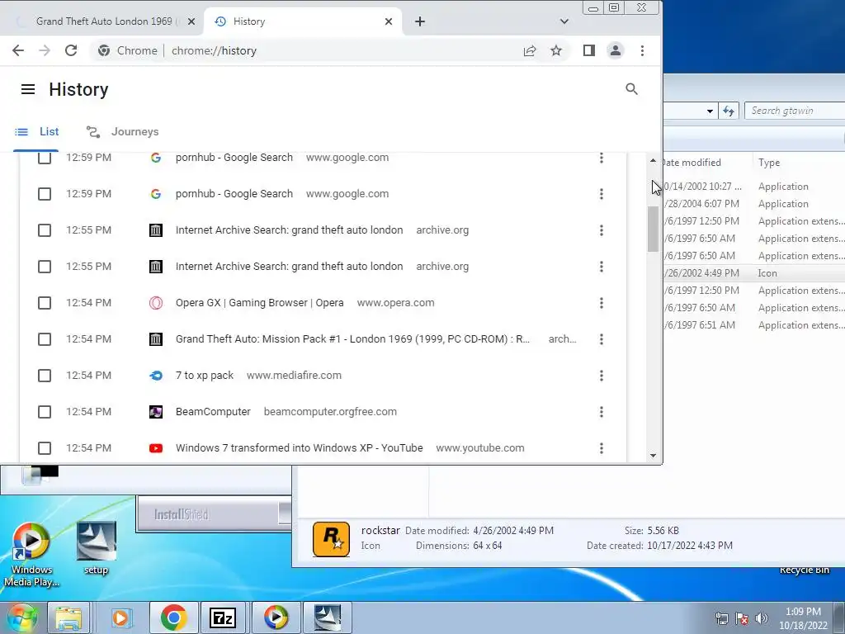This screenshot has height=634, width=845.
Task: Select the Icon file dated 4/26/2002 in Explorer
Action: (754, 273)
